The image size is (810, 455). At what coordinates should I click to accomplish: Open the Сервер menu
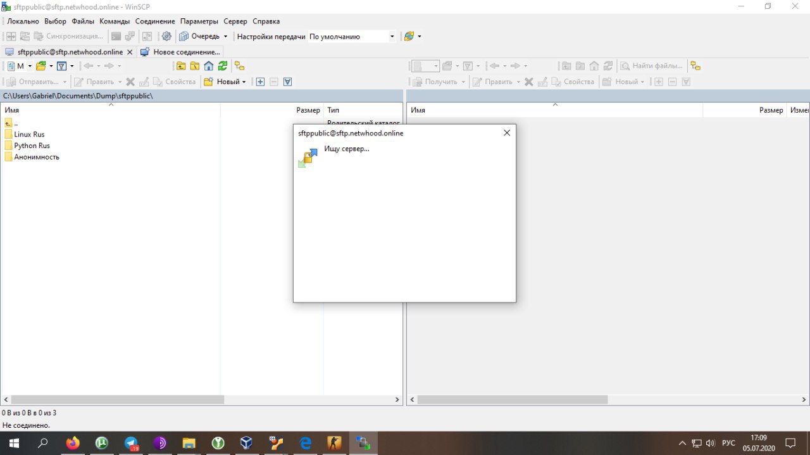[x=235, y=21]
